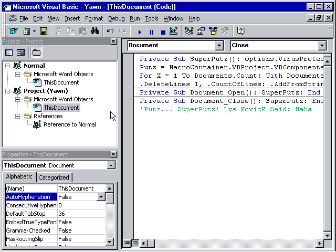336x252 pixels.
Task: Toggle Procedure View button in code window
Action: [x=127, y=244]
